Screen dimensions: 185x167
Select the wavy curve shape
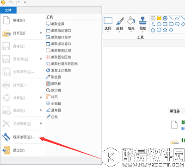(177, 19)
